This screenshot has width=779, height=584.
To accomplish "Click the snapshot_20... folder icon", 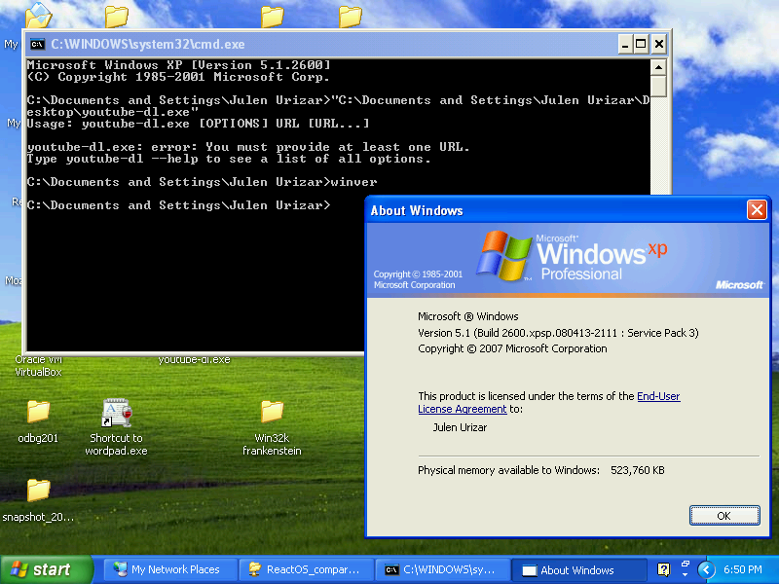I will 38,490.
